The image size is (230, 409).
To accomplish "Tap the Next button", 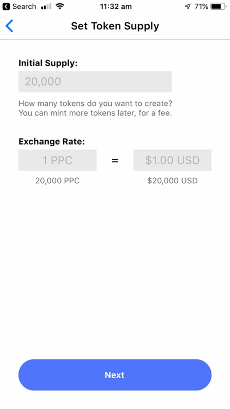I will click(115, 375).
